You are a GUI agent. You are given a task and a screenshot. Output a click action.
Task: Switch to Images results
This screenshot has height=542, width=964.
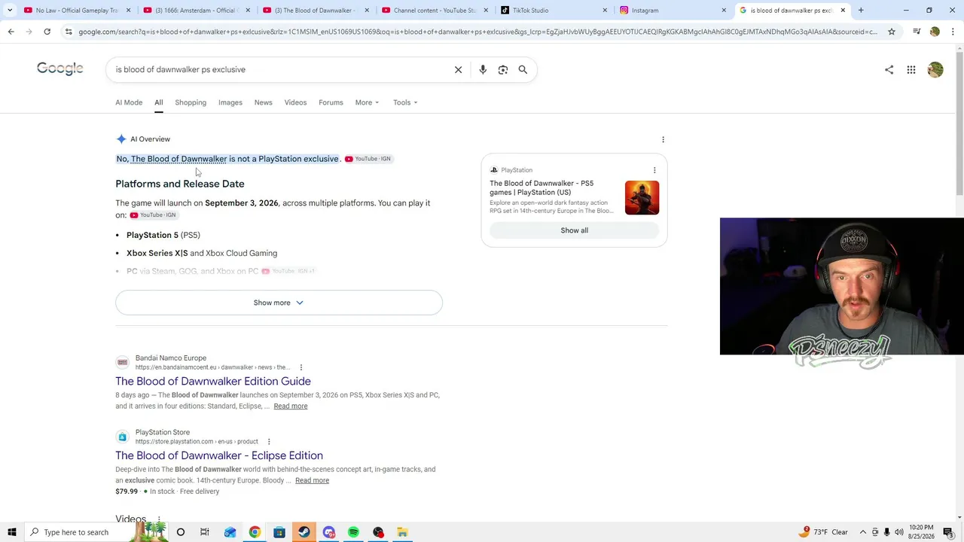[x=230, y=102]
